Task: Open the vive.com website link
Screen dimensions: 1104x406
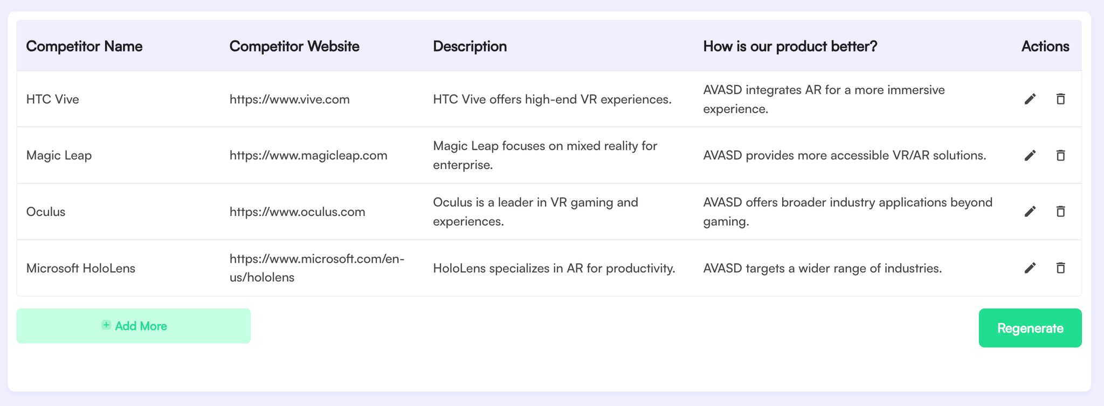Action: point(289,99)
